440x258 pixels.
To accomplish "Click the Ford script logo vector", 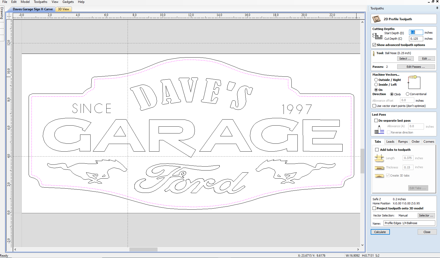I will coord(191,178).
